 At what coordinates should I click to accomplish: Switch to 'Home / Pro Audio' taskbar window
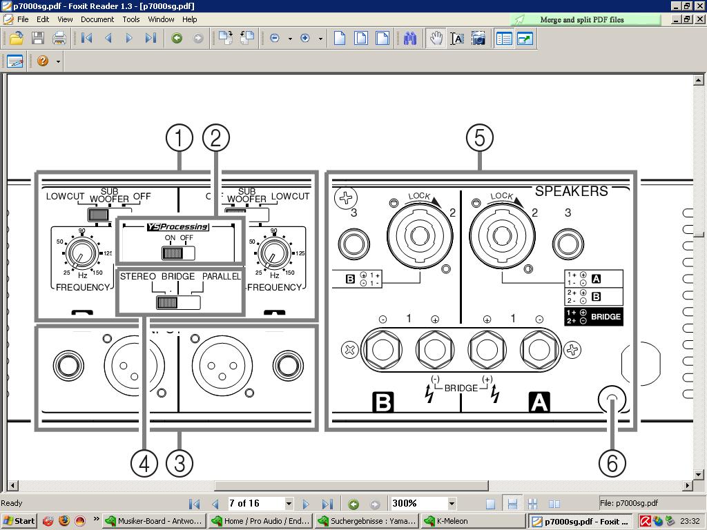260,522
